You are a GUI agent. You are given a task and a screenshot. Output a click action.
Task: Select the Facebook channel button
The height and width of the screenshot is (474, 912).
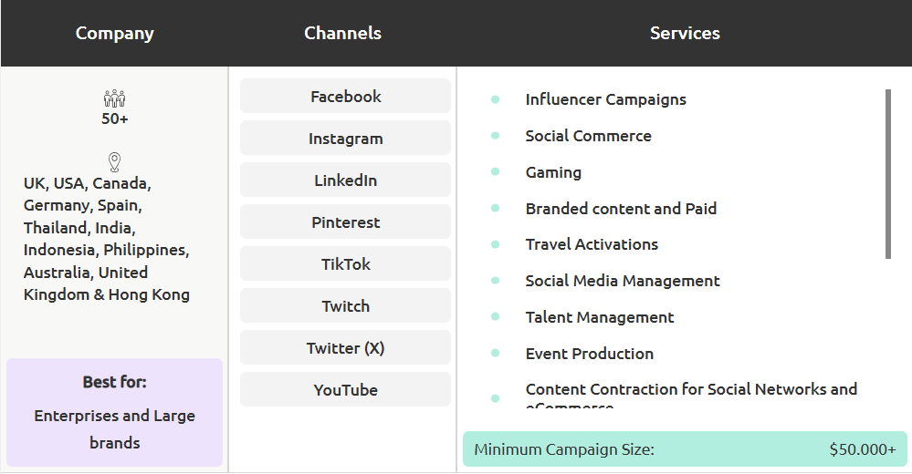345,97
